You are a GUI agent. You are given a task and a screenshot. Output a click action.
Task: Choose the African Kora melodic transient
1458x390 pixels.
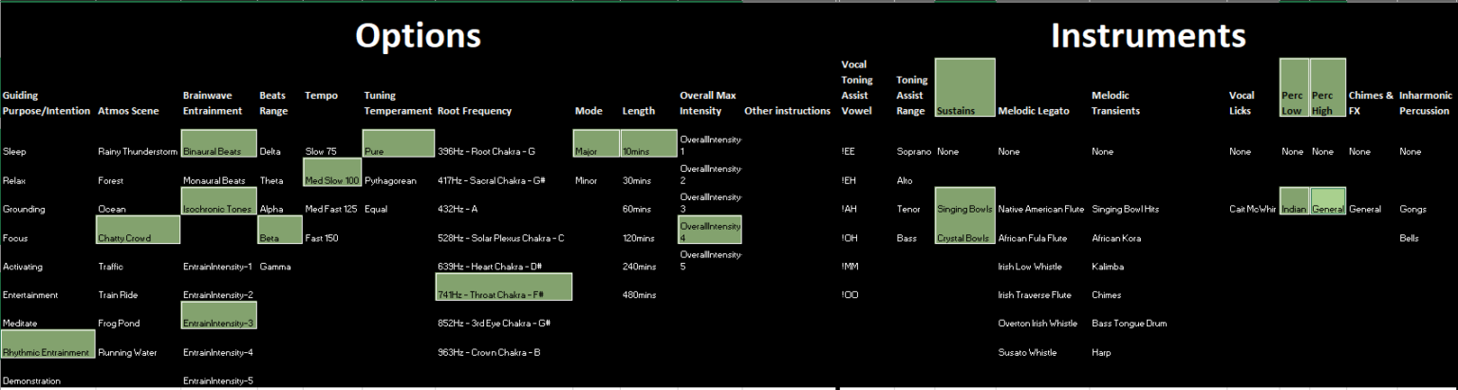pyautogui.click(x=1116, y=238)
